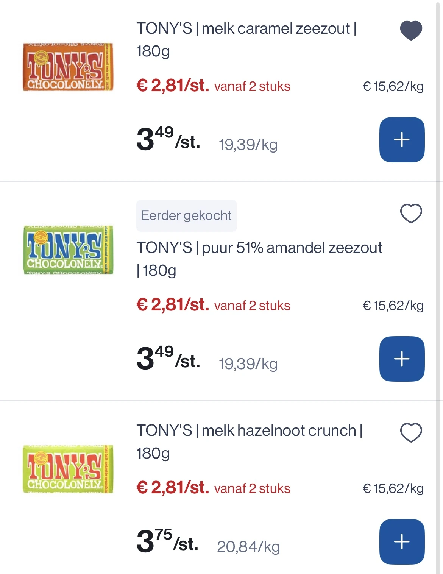Click the 3,49/st. price of amandel zeezout

[x=168, y=358]
